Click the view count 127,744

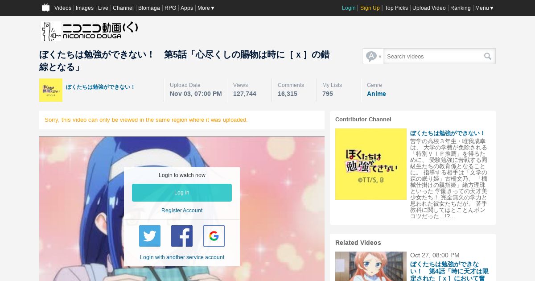245,94
